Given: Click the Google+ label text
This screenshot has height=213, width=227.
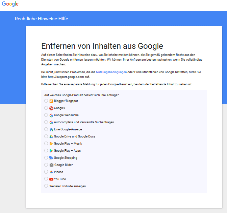Looking at the screenshot, I should [60, 108].
